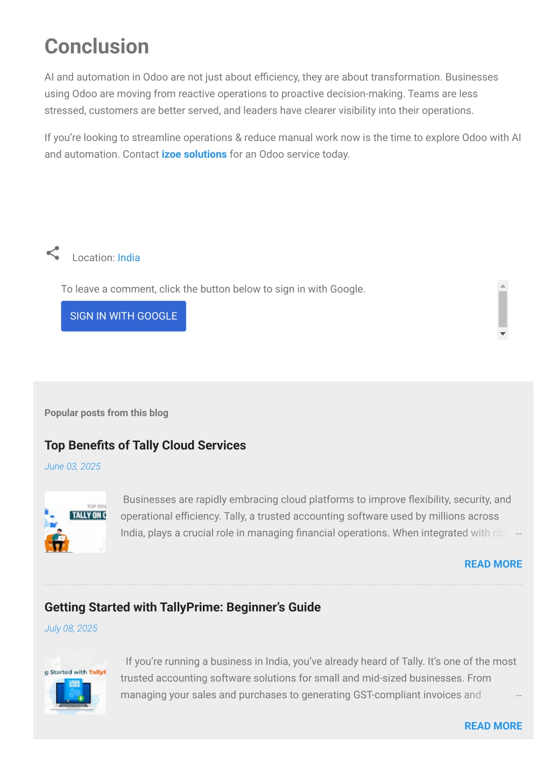Click the July 08, 2025 date link
Screen dimensions: 551x780
(x=71, y=629)
